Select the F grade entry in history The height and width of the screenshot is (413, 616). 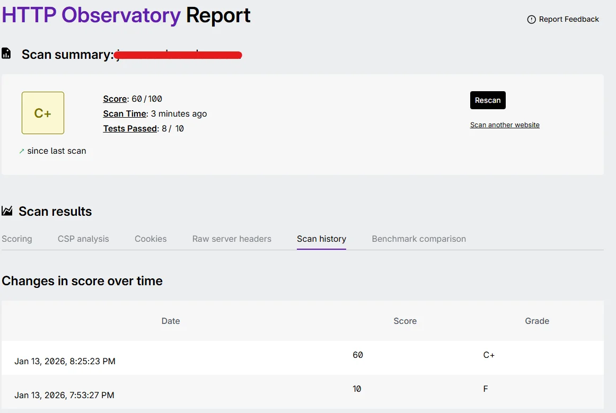tap(486, 389)
